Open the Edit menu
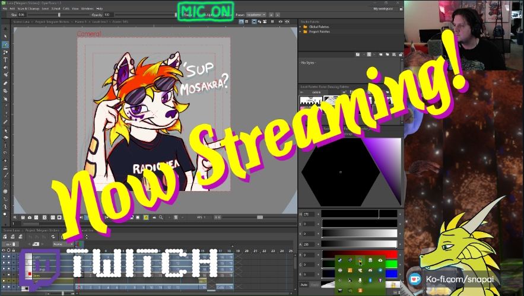The height and width of the screenshot is (296, 524). click(12, 8)
